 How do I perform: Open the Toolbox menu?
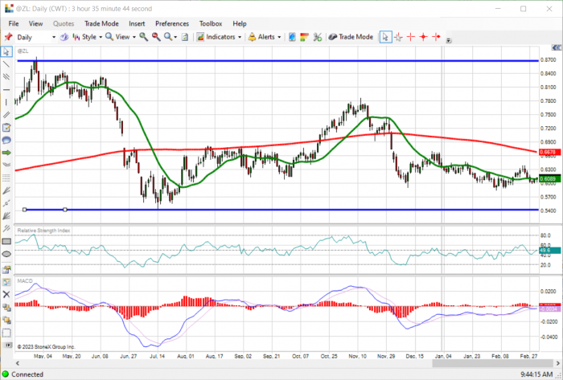(x=211, y=23)
